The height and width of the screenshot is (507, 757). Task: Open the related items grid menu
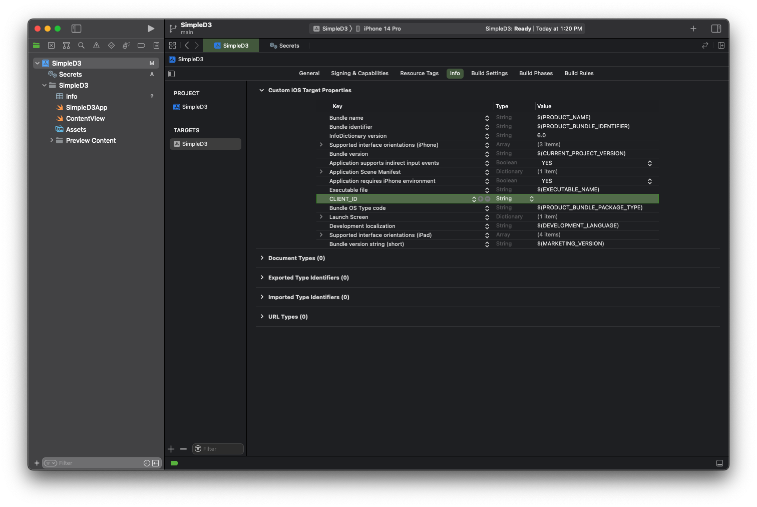point(172,46)
